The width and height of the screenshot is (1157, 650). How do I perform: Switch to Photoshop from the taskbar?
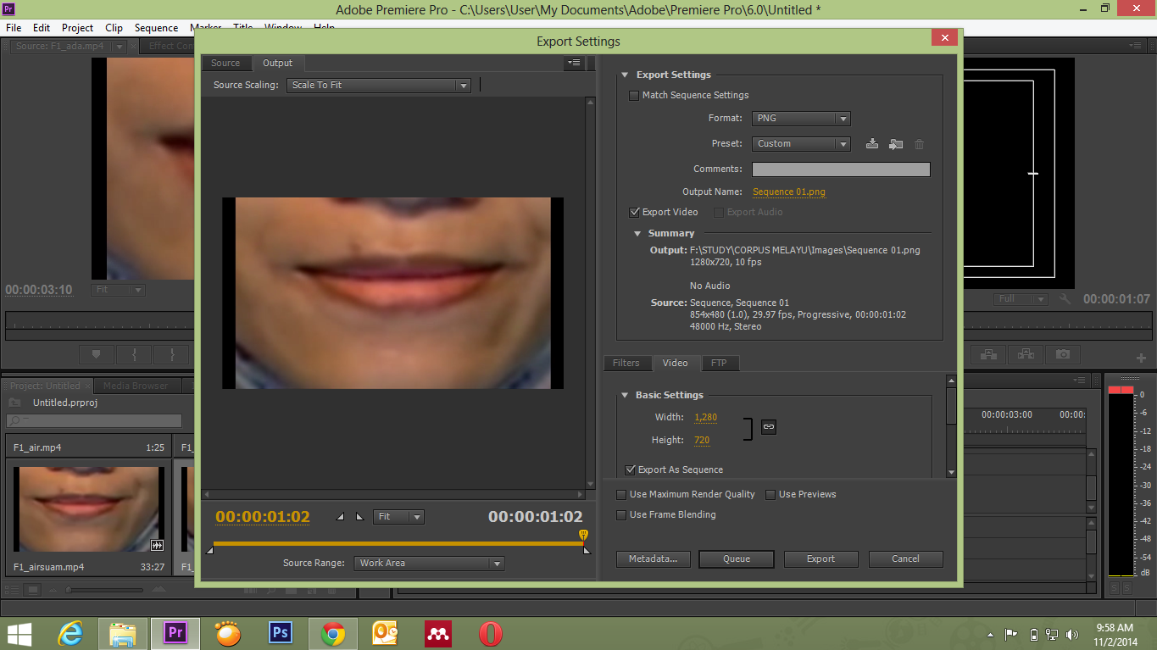[281, 633]
